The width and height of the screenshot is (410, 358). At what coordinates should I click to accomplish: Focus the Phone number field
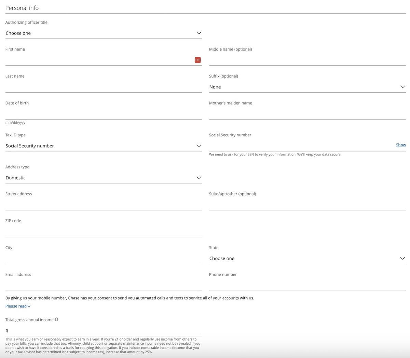click(x=307, y=286)
